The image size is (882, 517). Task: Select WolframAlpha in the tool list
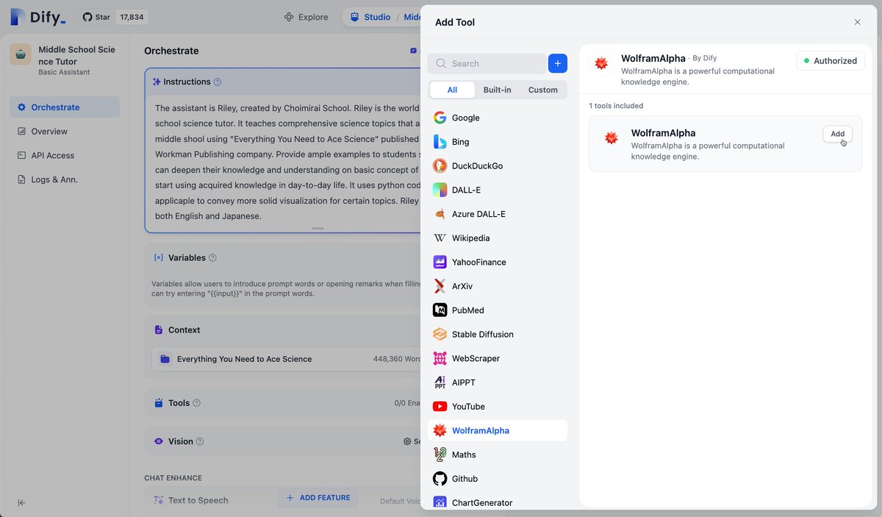point(498,431)
